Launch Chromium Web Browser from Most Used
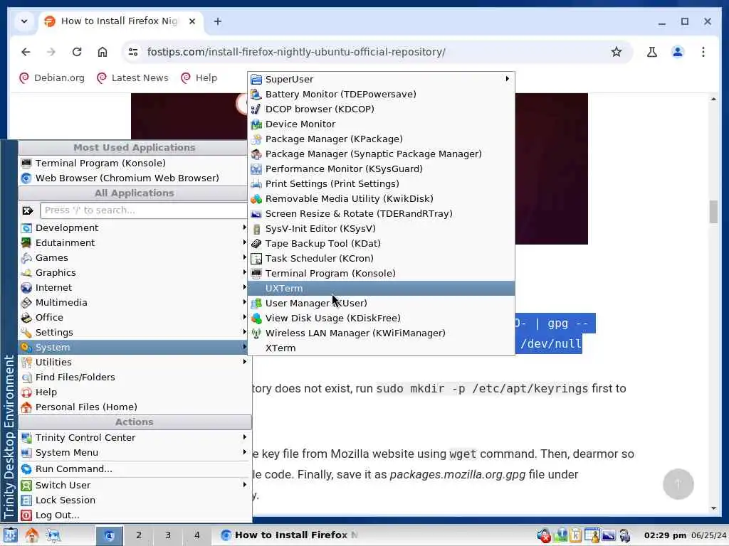The width and height of the screenshot is (729, 546). [133, 178]
